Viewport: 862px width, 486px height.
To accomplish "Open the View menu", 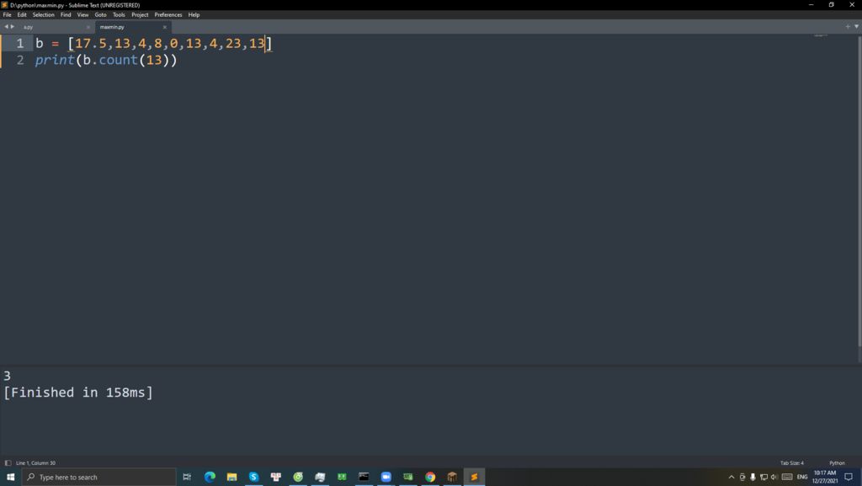I will [82, 15].
